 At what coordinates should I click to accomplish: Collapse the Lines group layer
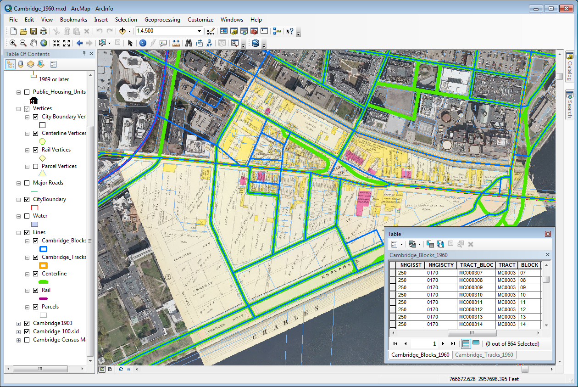point(18,233)
